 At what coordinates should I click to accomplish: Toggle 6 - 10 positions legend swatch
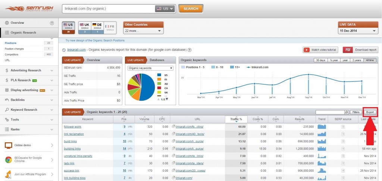click(x=213, y=67)
